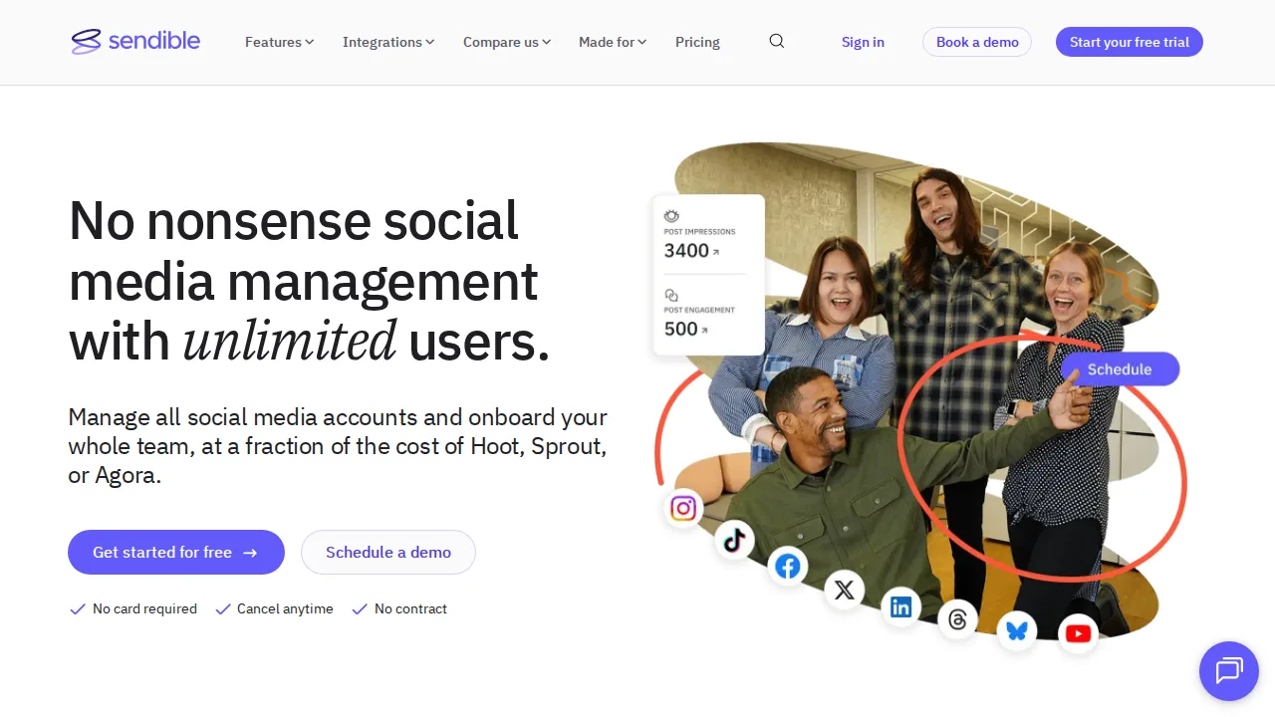The height and width of the screenshot is (717, 1275).
Task: Click the Facebook icon
Action: pos(788,567)
